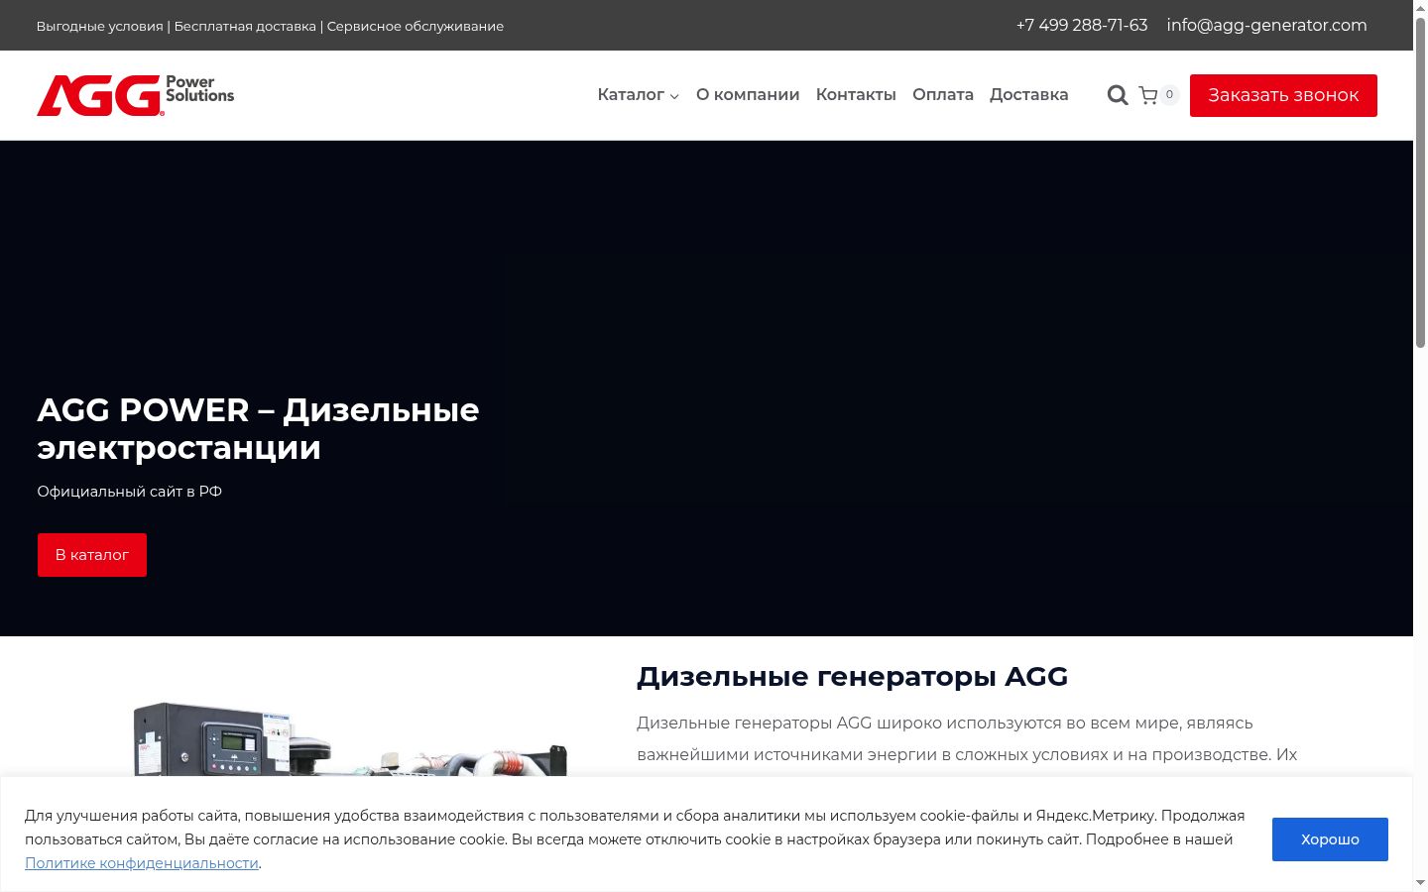Accept cookies with the Хорошо button
This screenshot has width=1428, height=892.
click(1330, 839)
